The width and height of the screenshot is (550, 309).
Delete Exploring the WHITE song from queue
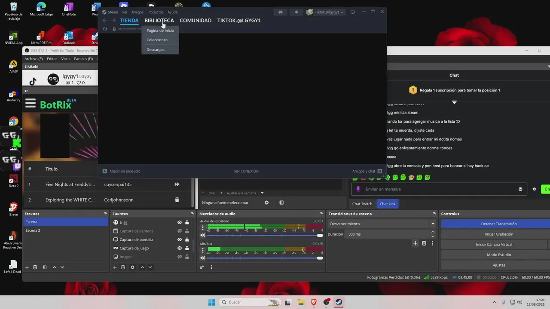177,200
